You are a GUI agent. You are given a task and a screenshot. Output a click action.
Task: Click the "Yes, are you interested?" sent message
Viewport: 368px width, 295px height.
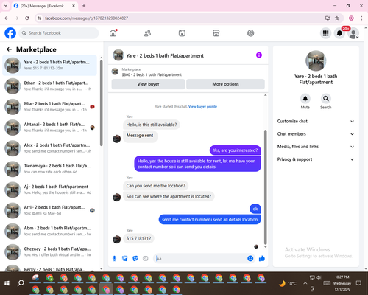click(235, 150)
